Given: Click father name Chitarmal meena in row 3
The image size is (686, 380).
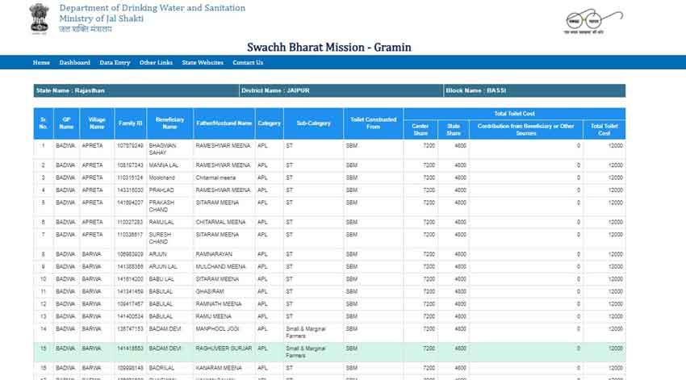Looking at the screenshot, I should coord(215,178).
